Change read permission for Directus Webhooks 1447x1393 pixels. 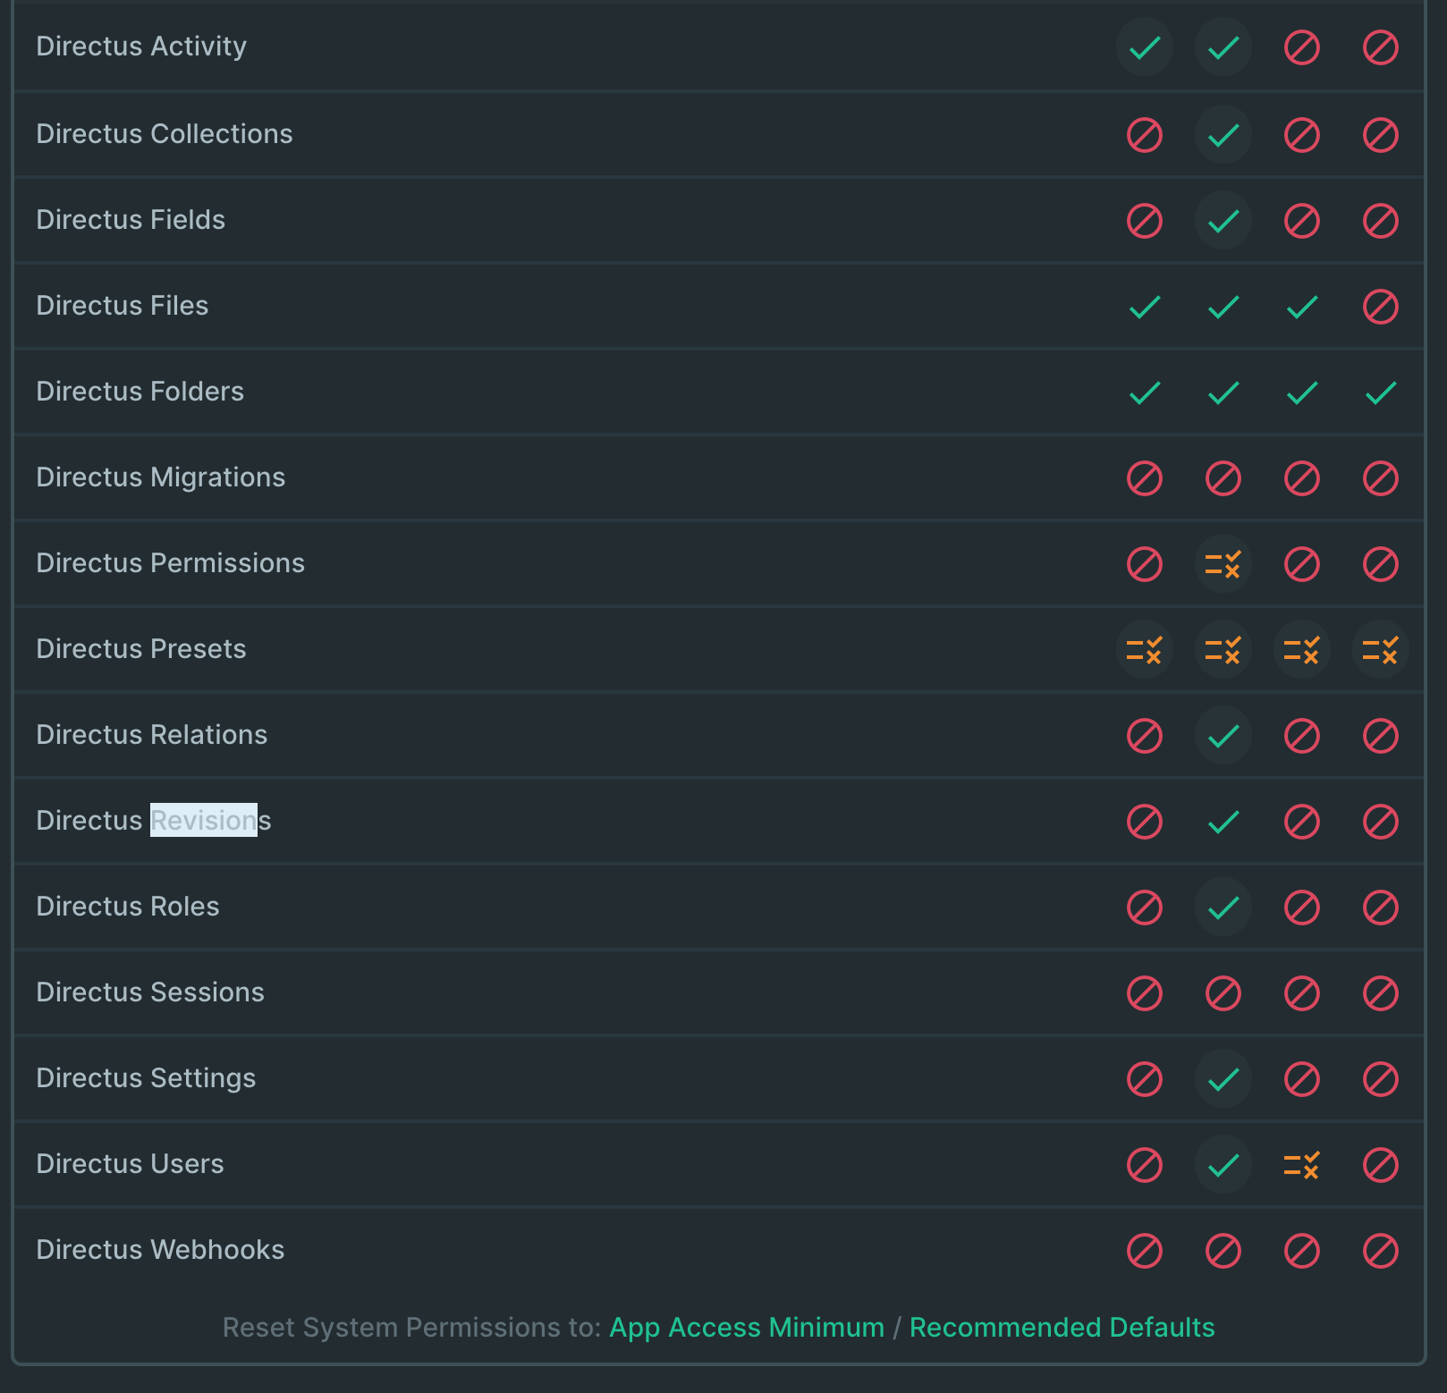tap(1223, 1250)
